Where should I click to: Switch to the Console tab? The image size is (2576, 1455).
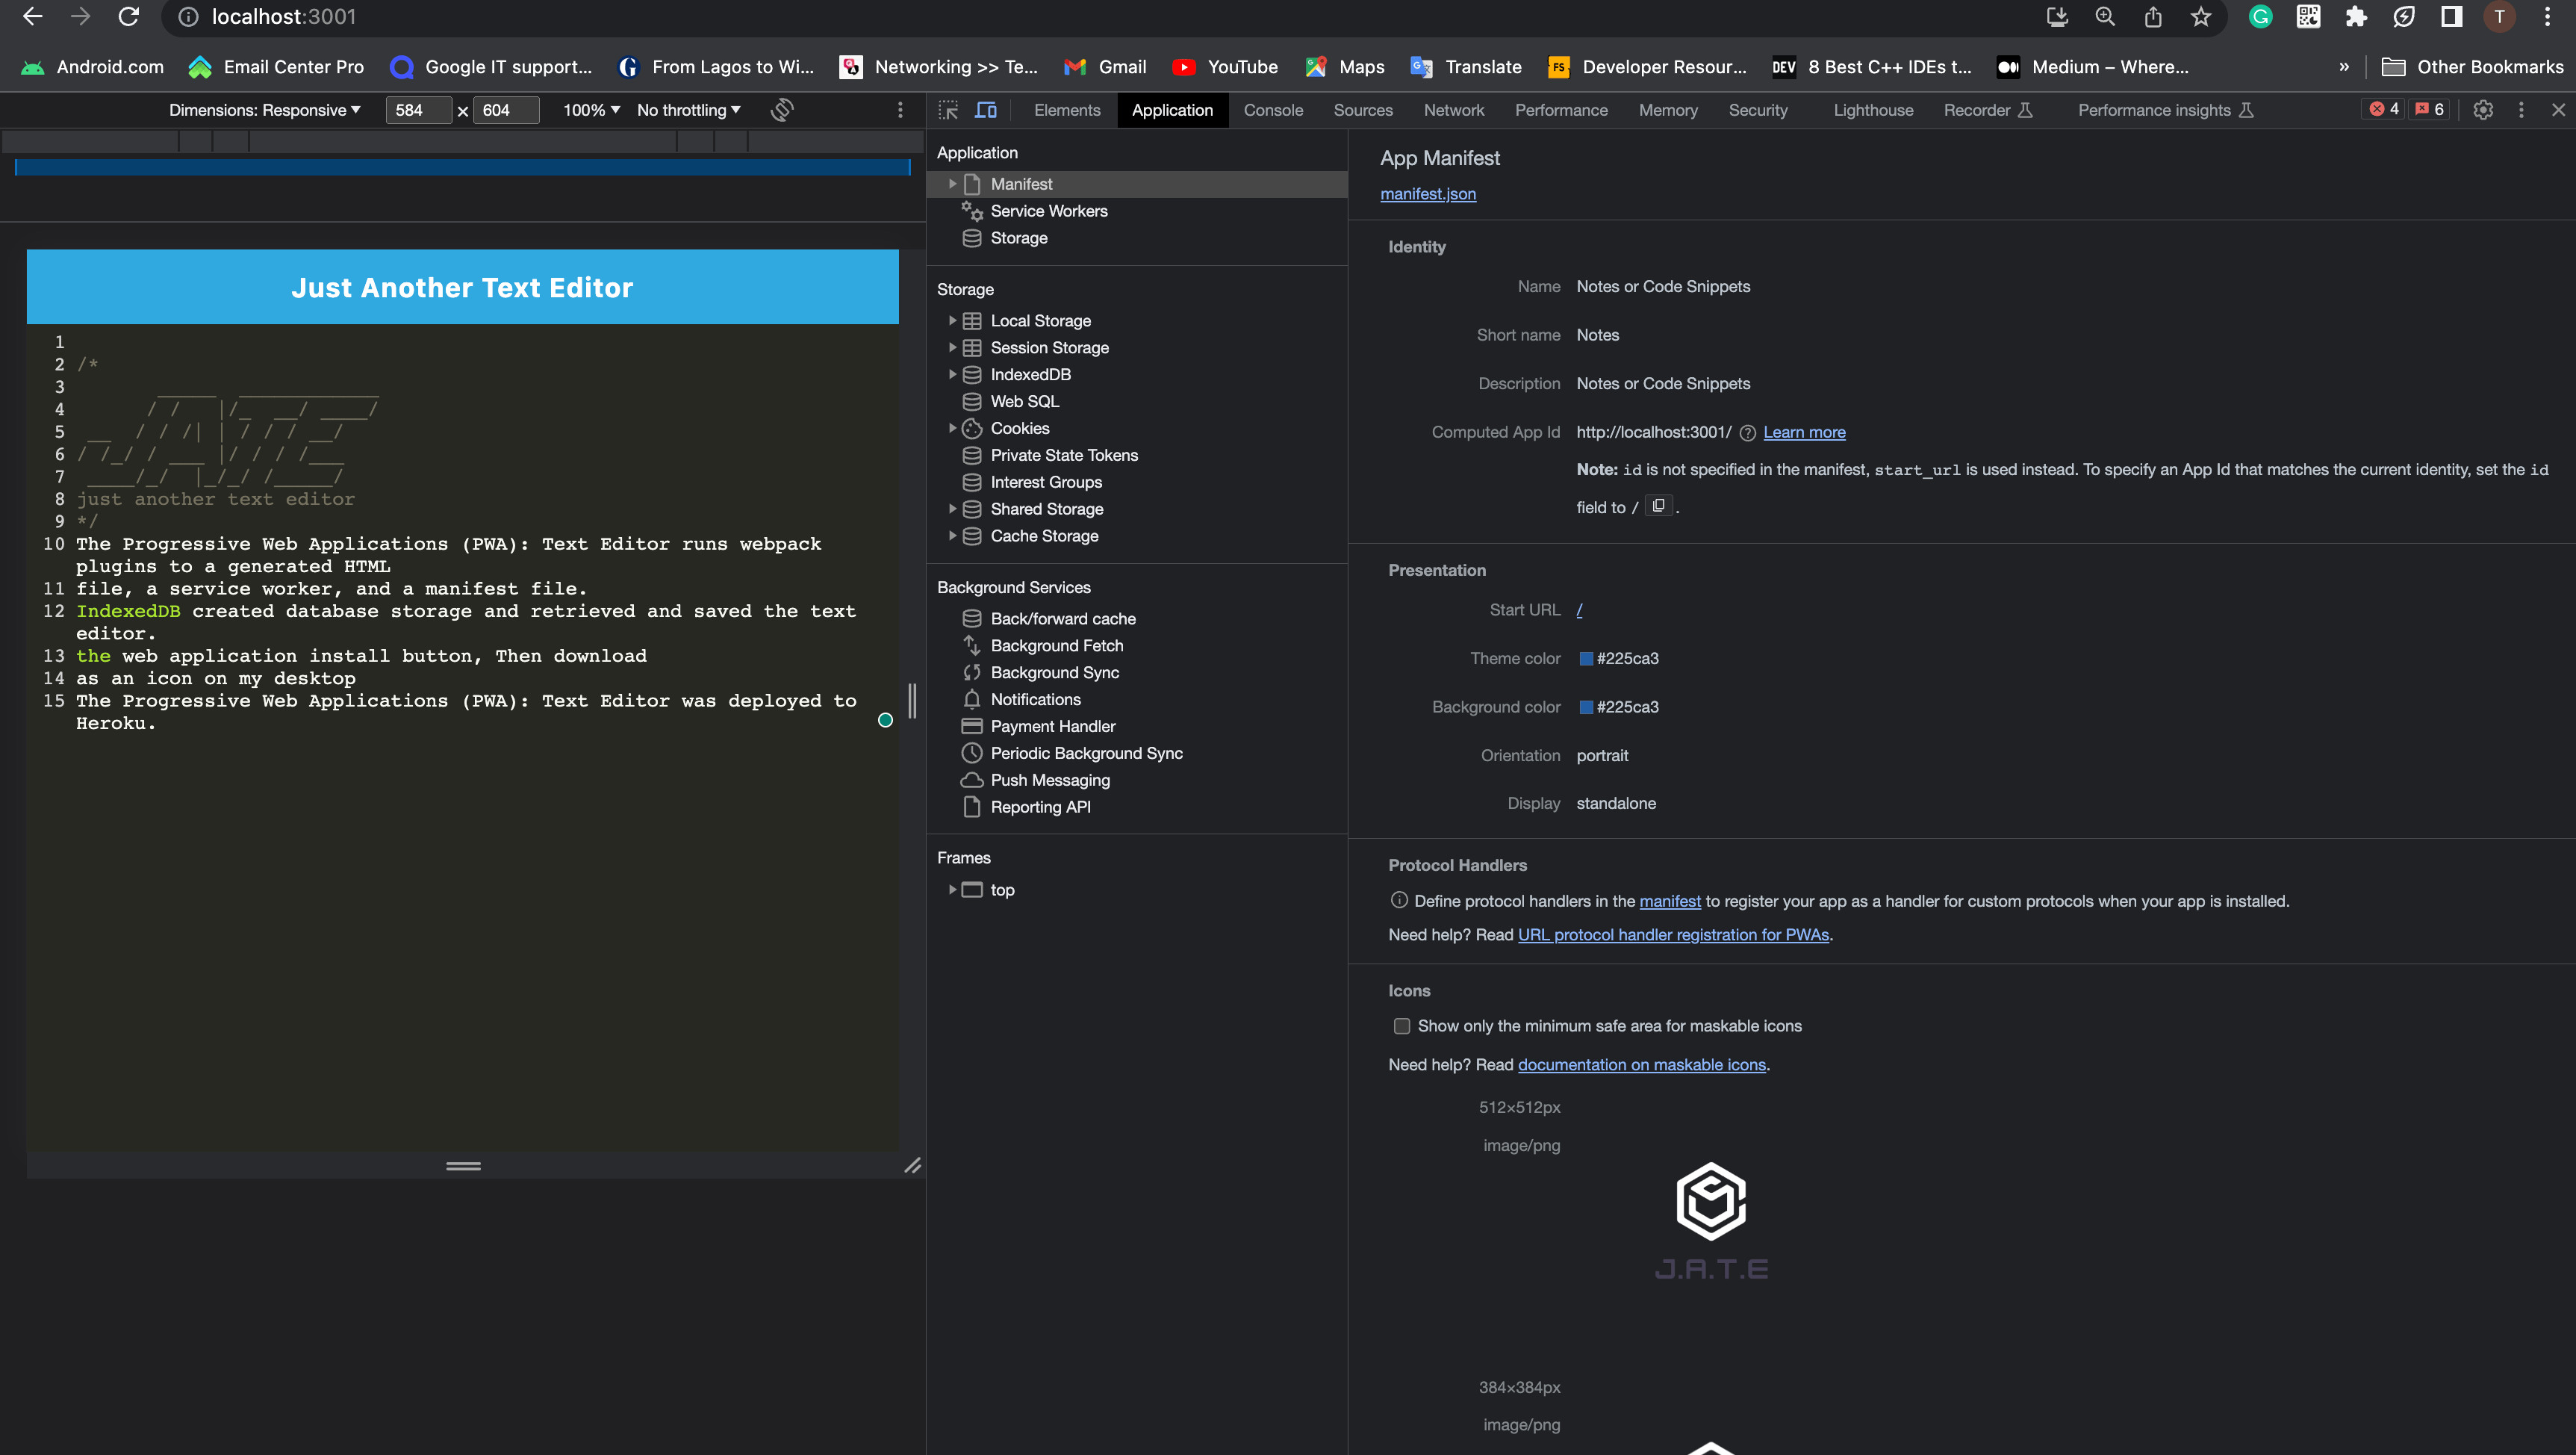pyautogui.click(x=1272, y=110)
